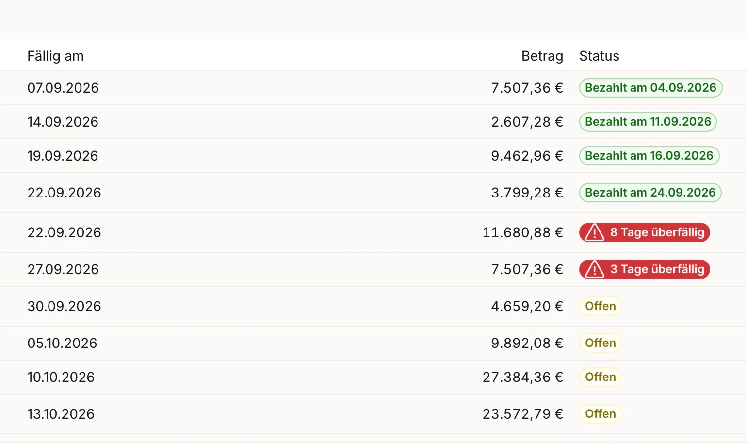
Task: Click the warning icon in the 8 Tage überfällig badge
Action: 594,232
